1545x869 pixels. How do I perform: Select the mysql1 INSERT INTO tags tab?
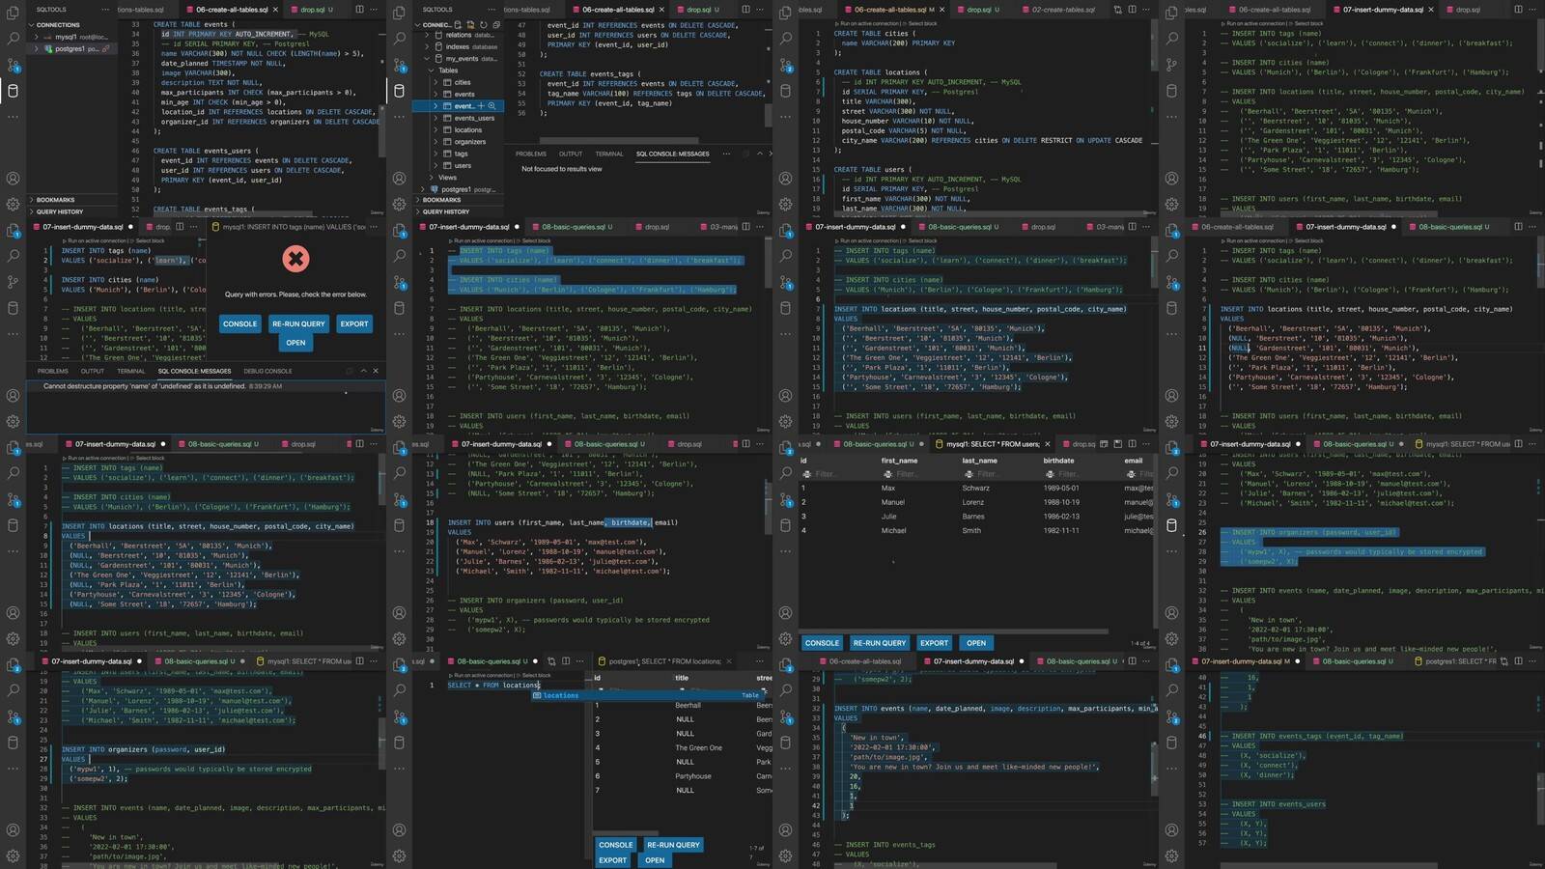coord(294,227)
